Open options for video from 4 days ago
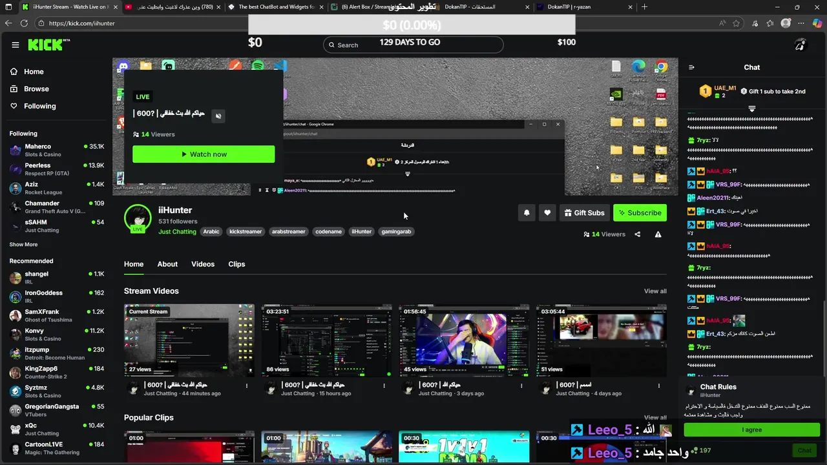This screenshot has height=465, width=827. (660, 386)
